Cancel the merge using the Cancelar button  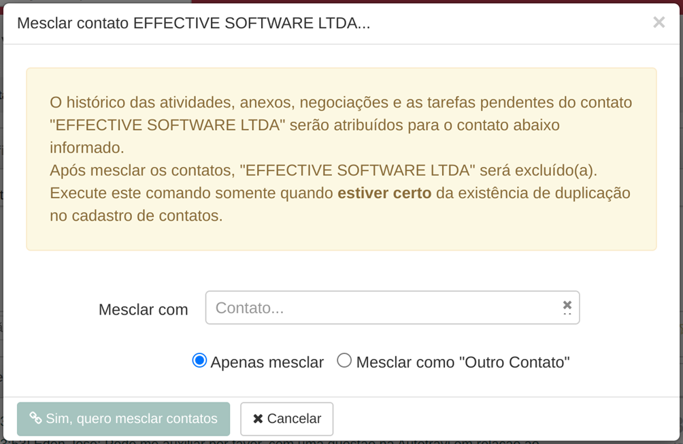(286, 419)
